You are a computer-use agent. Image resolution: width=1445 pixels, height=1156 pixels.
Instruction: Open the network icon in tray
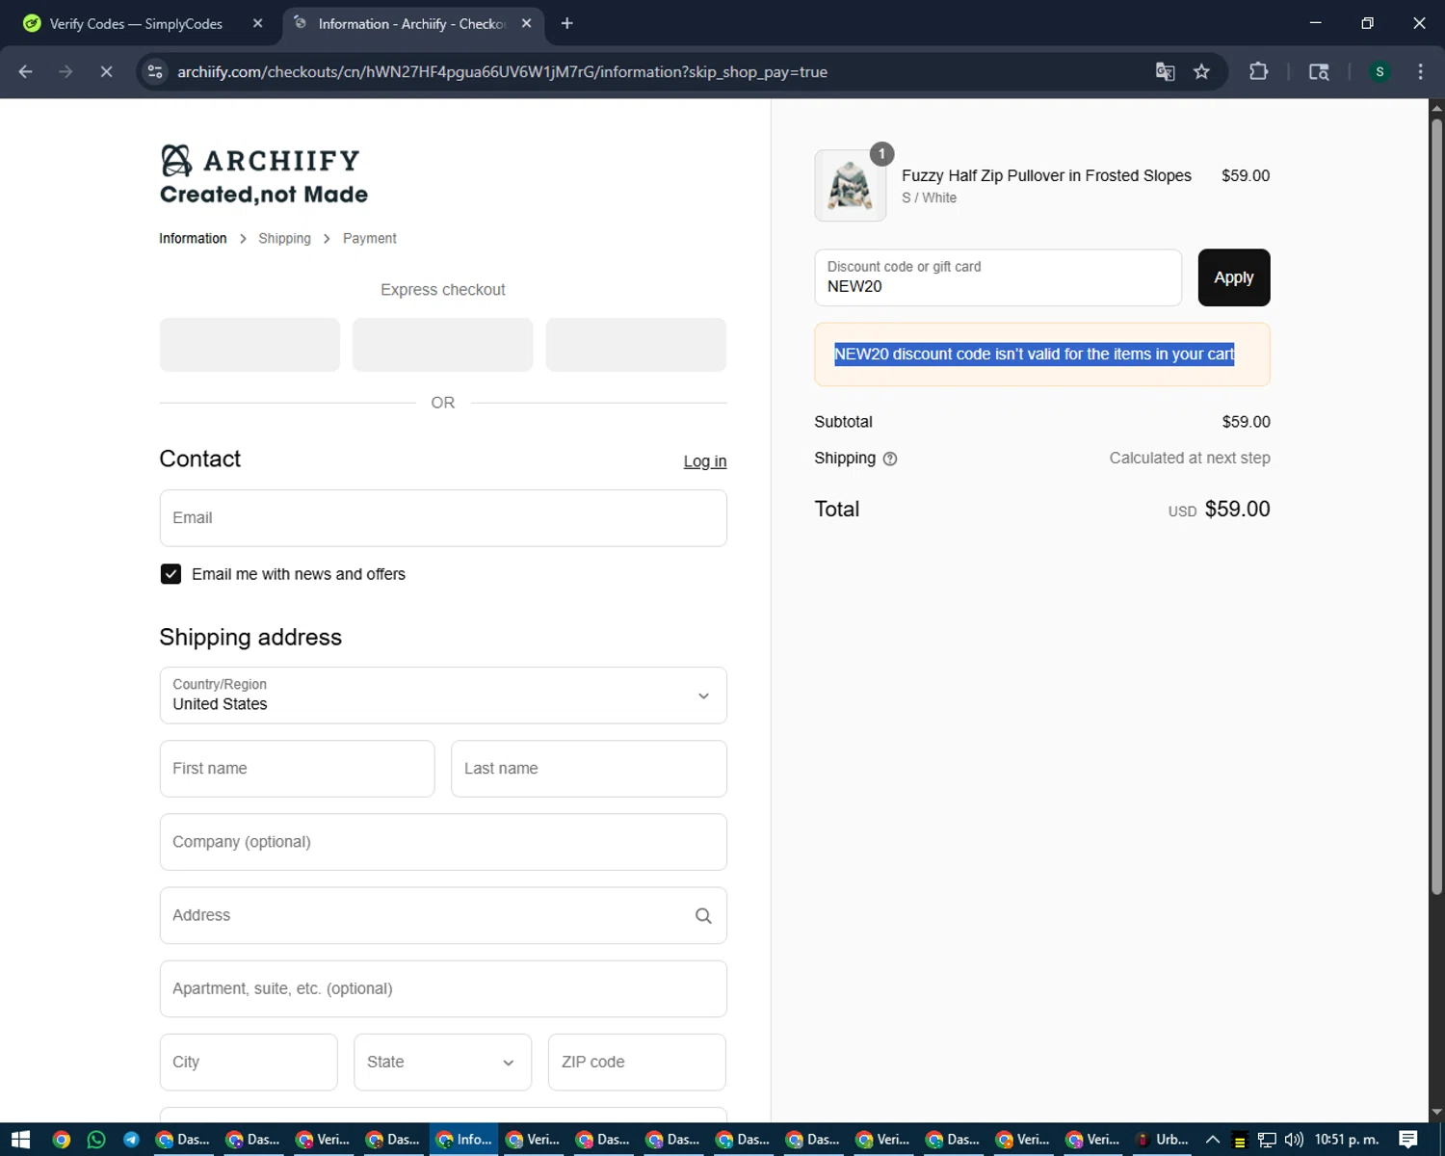tap(1267, 1140)
